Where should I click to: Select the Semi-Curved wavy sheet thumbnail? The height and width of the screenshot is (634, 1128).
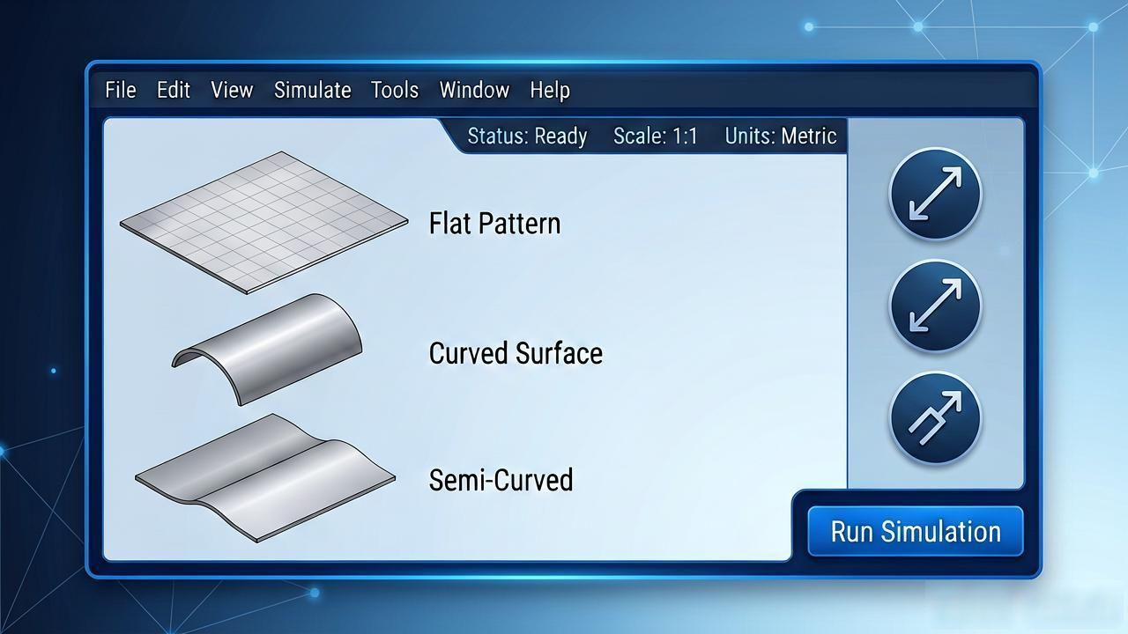pyautogui.click(x=264, y=477)
